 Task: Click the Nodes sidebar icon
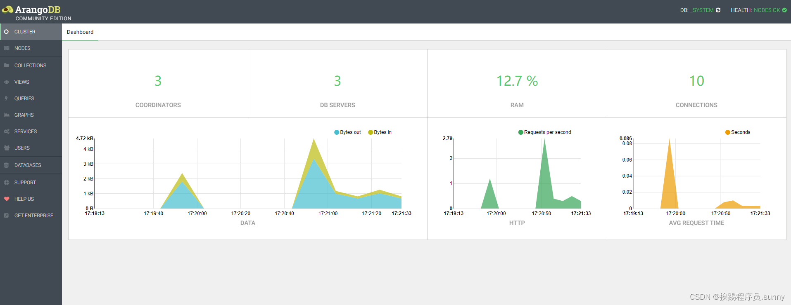coord(7,48)
